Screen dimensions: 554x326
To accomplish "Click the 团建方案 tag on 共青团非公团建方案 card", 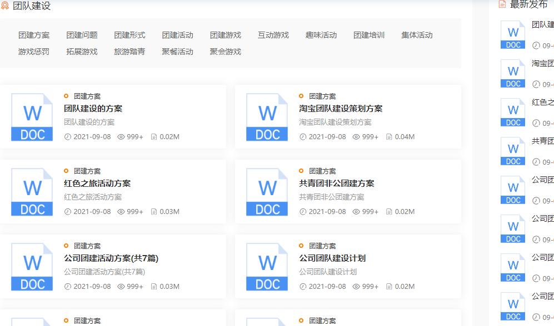I will (322, 171).
